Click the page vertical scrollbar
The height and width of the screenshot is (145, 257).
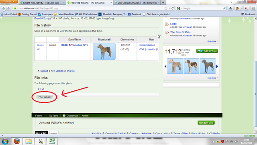255,94
